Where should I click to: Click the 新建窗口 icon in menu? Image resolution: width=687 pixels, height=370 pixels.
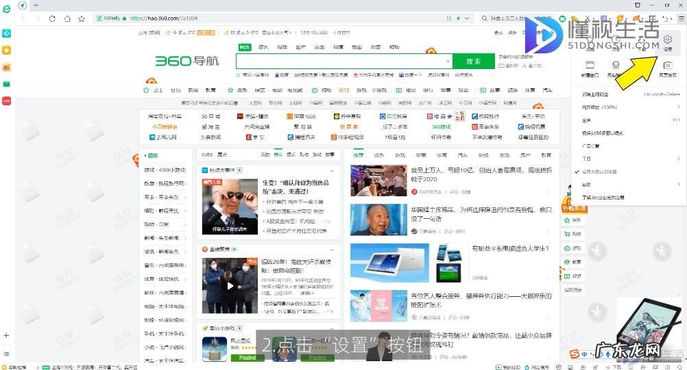tap(590, 65)
